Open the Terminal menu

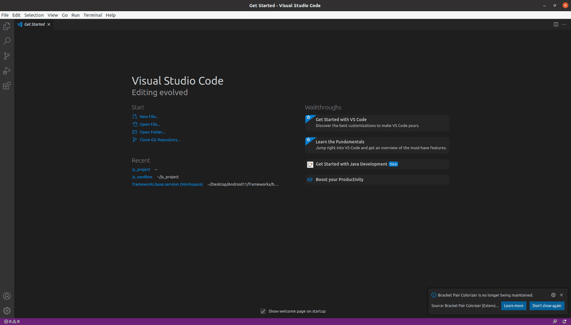click(x=93, y=15)
